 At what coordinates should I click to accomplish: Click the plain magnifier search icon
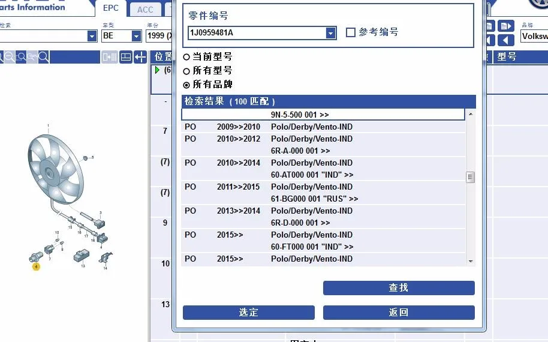[x=44, y=56]
